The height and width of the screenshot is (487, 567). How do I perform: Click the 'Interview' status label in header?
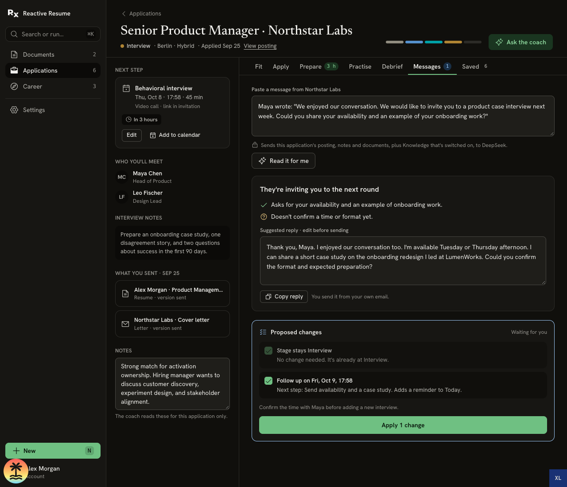click(138, 46)
